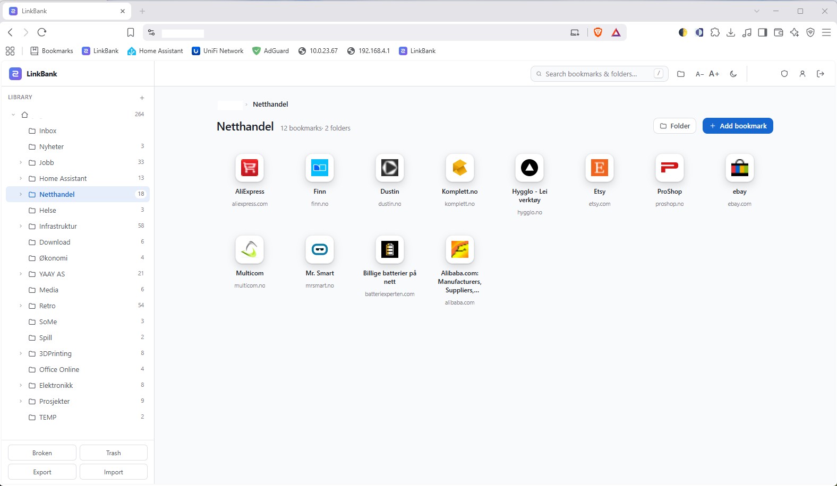The width and height of the screenshot is (837, 486).
Task: Click the Import button
Action: point(114,472)
